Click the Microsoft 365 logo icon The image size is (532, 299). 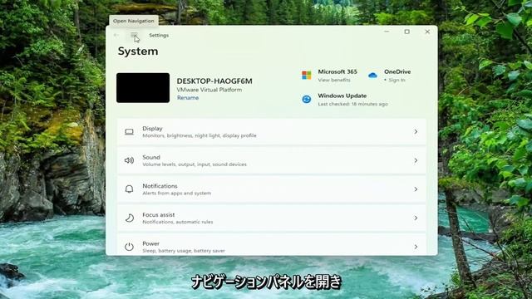pos(307,76)
